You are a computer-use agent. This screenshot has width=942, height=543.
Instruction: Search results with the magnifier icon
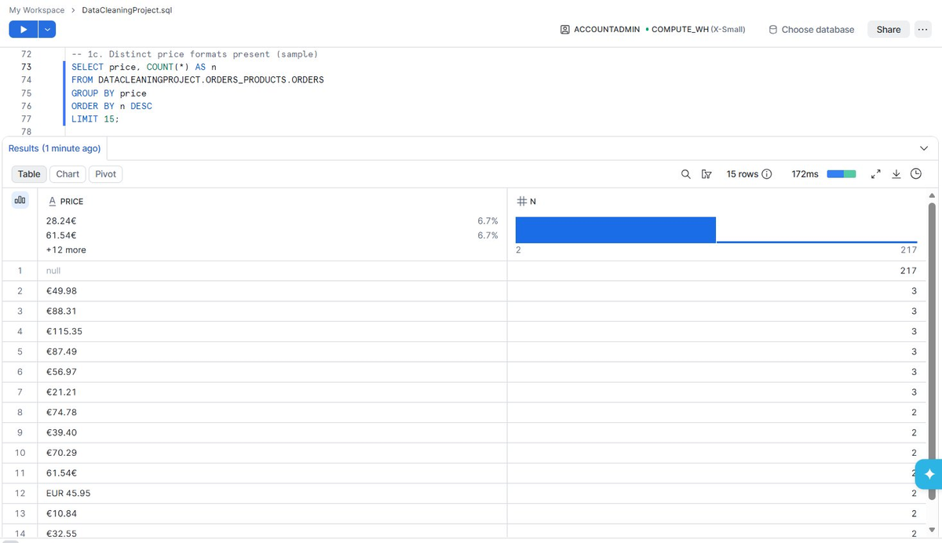pos(686,174)
